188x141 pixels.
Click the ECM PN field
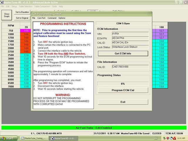pyautogui.click(x=130, y=38)
